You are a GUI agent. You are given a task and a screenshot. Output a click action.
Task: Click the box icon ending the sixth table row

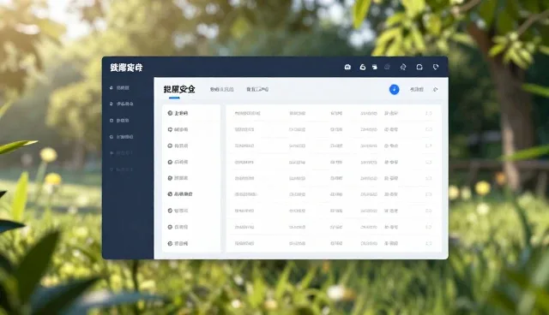point(429,194)
